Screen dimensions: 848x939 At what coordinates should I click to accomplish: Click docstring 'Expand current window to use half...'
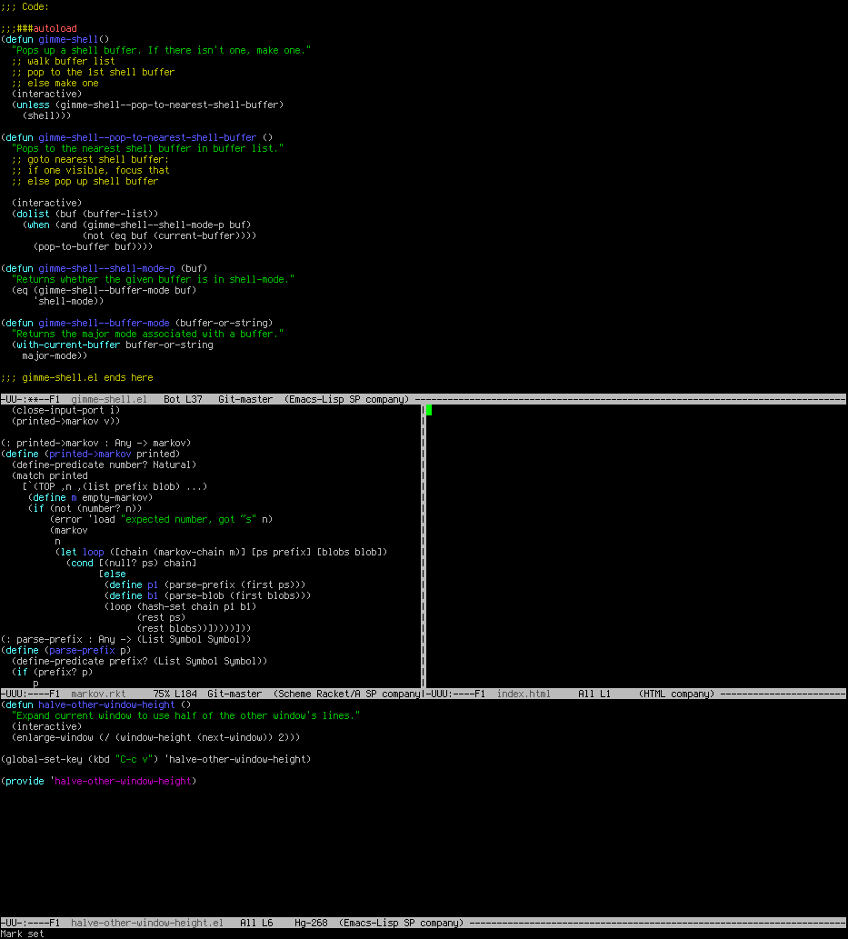(x=185, y=715)
